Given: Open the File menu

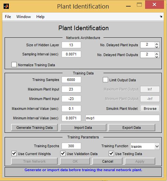Looking at the screenshot, I should coord(8,17).
